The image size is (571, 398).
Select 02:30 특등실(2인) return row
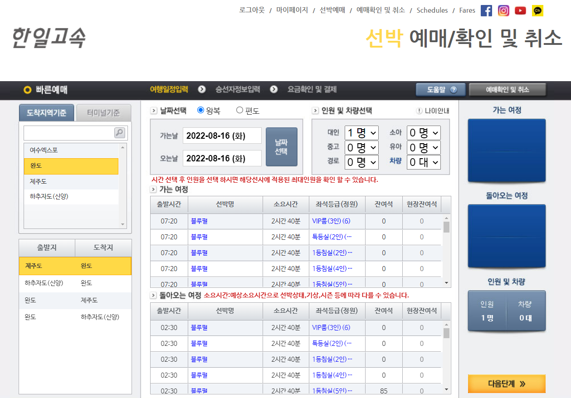click(x=296, y=344)
